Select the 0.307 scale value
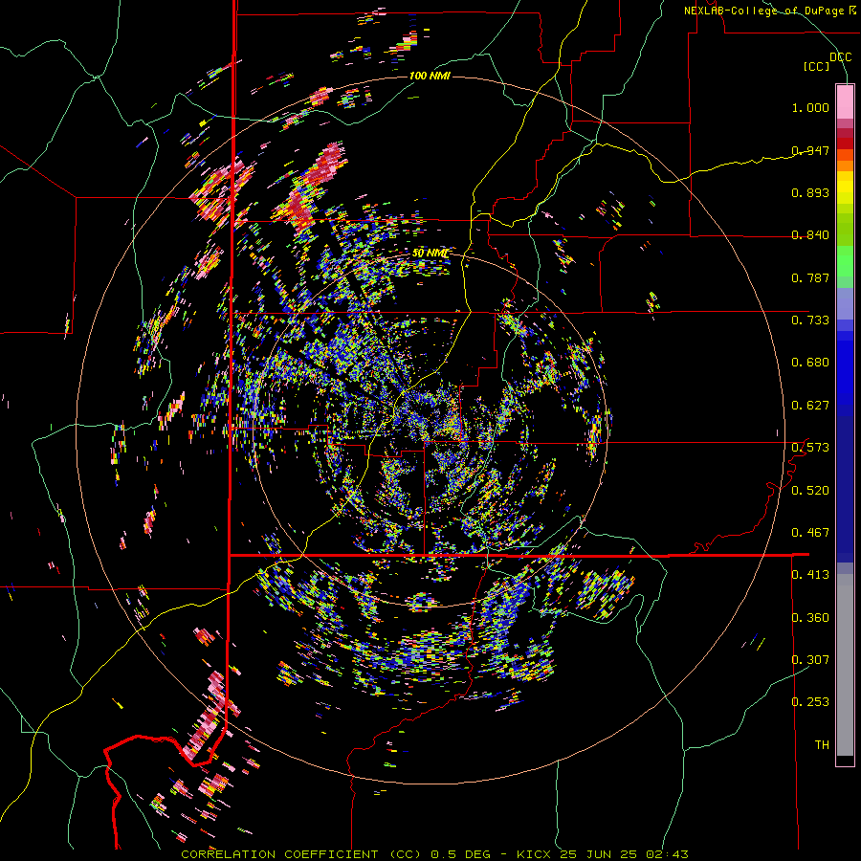The height and width of the screenshot is (861, 861). tap(810, 660)
